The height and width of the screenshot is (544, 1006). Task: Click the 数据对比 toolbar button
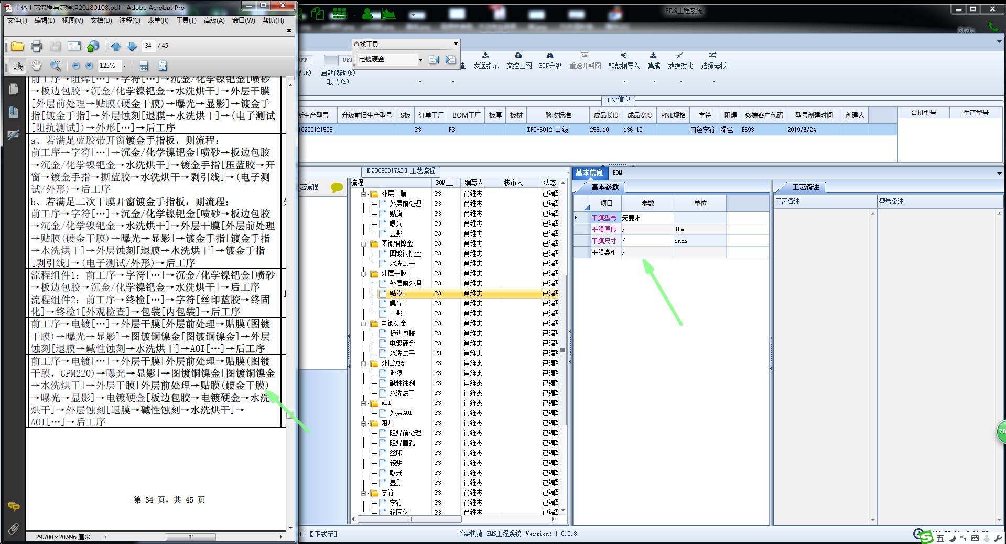(680, 61)
